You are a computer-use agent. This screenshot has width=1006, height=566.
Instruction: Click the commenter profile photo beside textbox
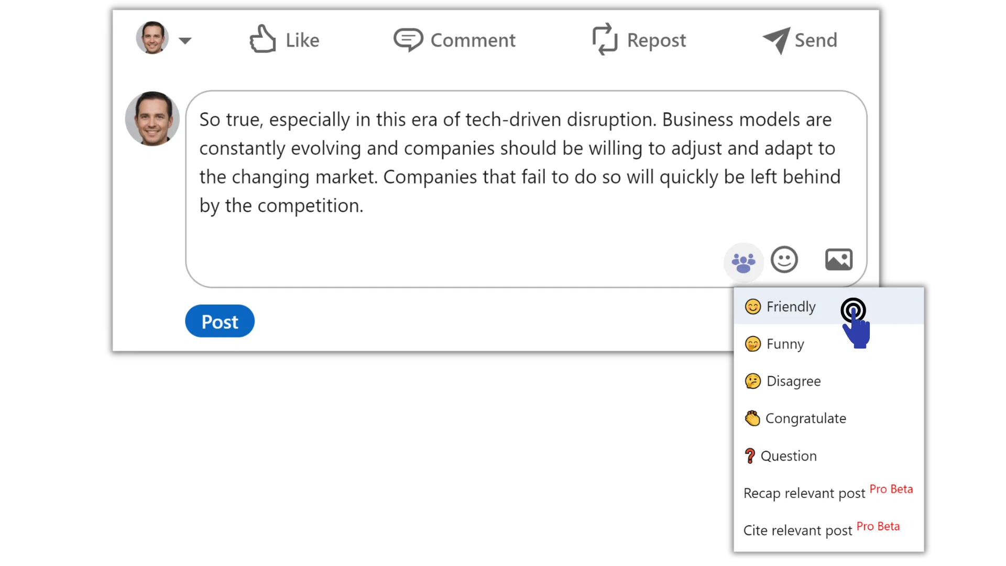(x=152, y=119)
